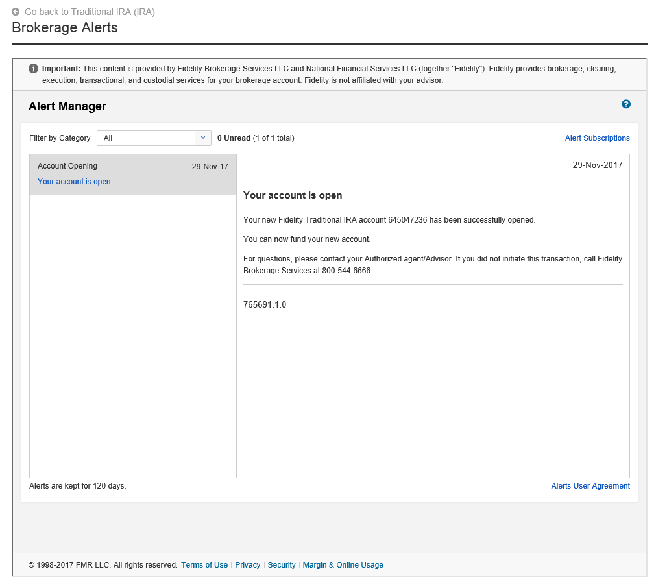Image resolution: width=667 pixels, height=582 pixels.
Task: Open the 'Your account is open' alert link
Action: click(74, 182)
